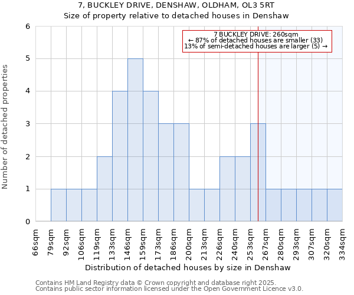This screenshot has height=295, width=354.
Task: Select the histogram bar starting at 79sqm
Action: tap(58, 205)
